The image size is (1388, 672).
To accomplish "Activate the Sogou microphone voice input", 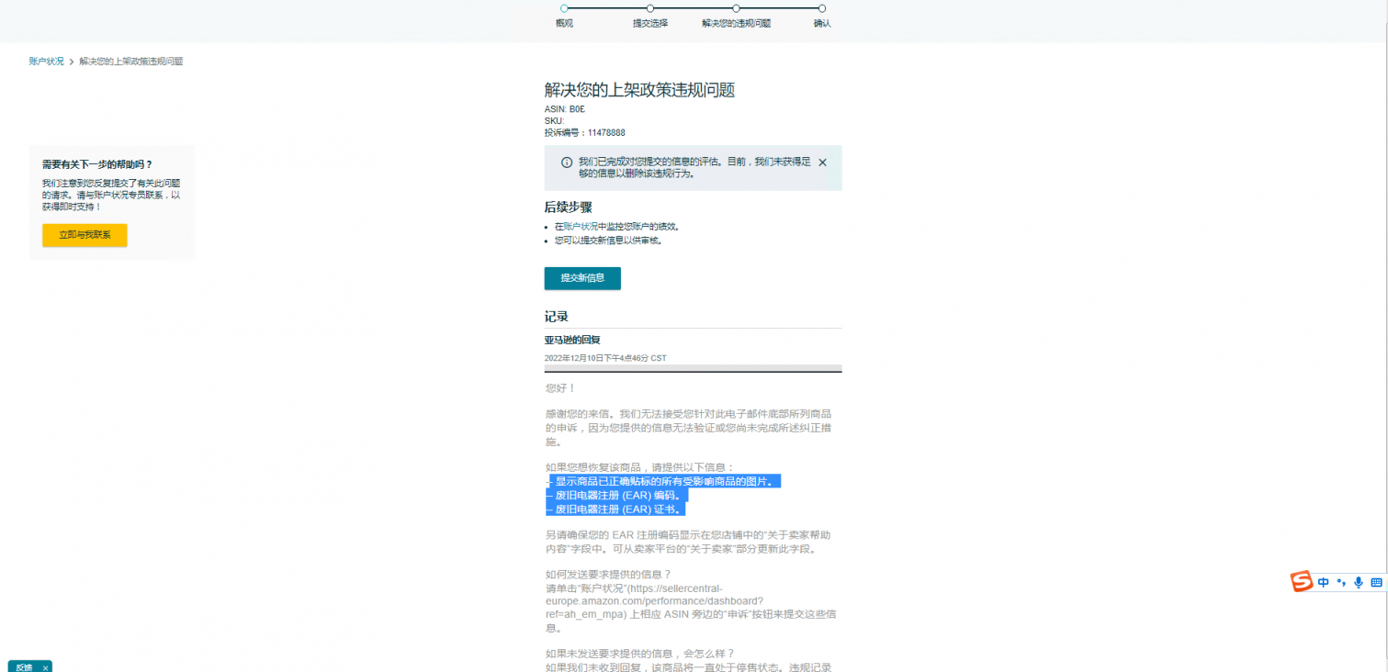I will 1359,583.
